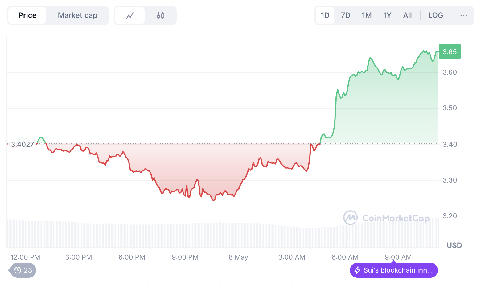Show All time price history
Image resolution: width=481 pixels, height=283 pixels.
(x=407, y=15)
